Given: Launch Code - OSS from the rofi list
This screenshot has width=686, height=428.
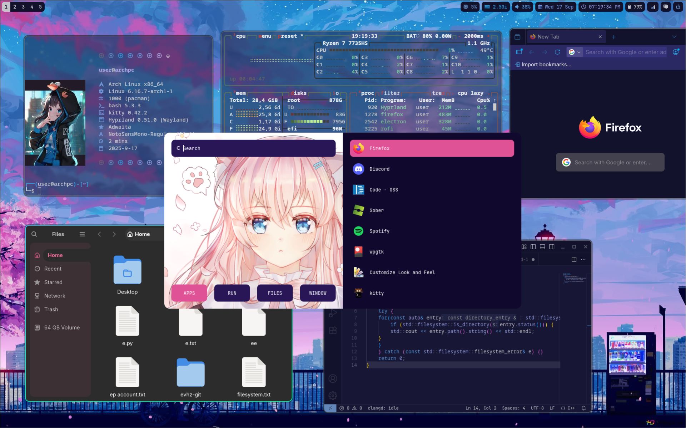Looking at the screenshot, I should (x=432, y=190).
